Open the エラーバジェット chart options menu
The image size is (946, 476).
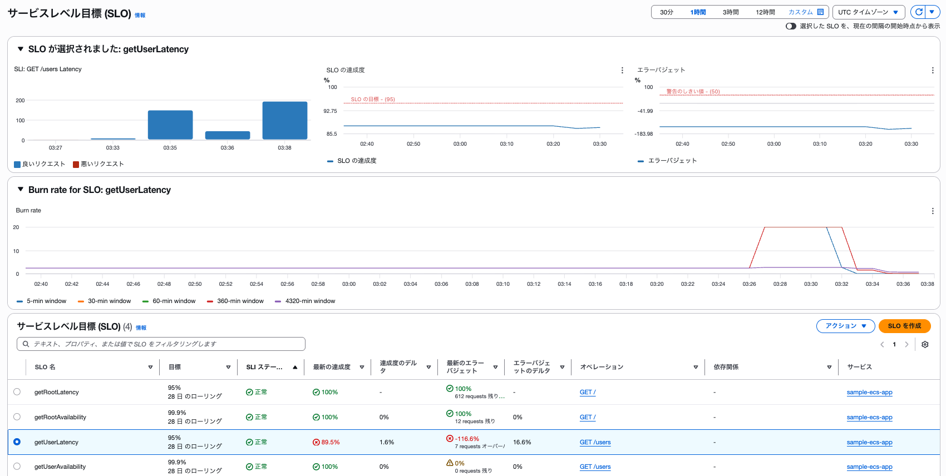point(933,71)
